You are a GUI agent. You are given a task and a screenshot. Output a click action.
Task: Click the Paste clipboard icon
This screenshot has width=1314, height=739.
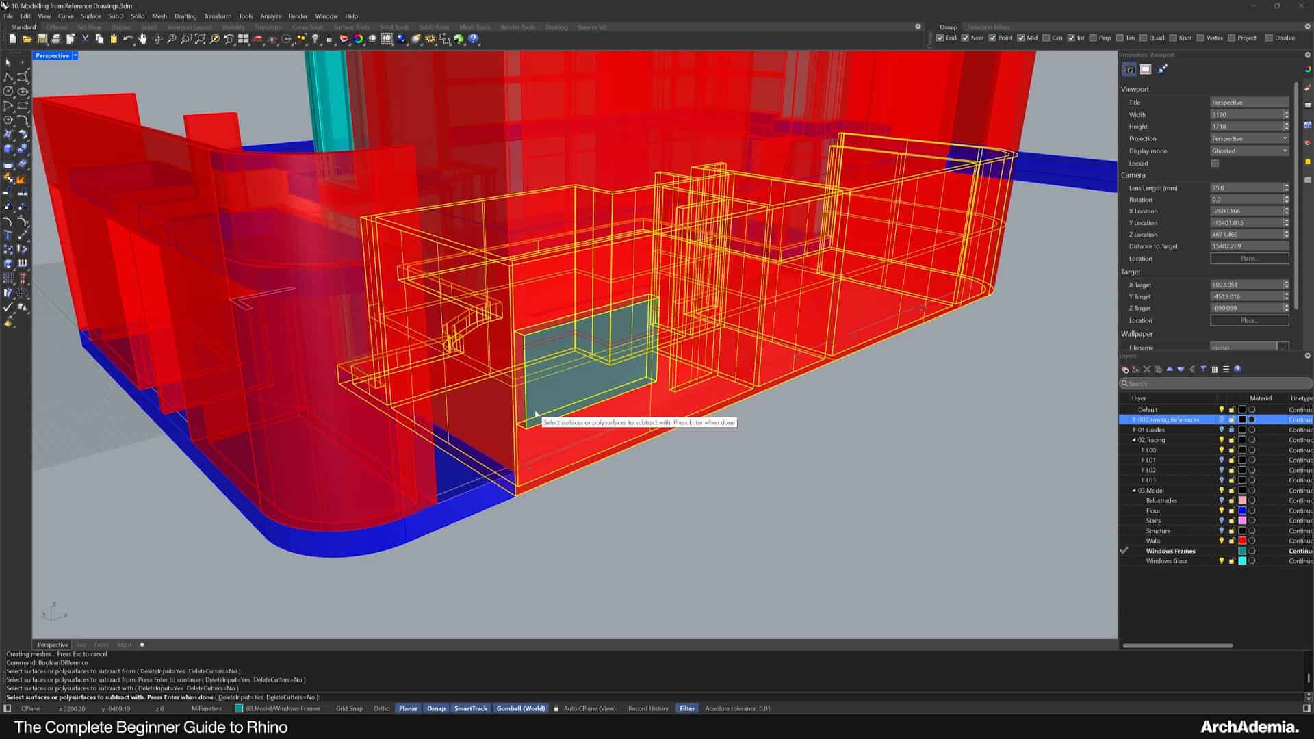(x=114, y=39)
